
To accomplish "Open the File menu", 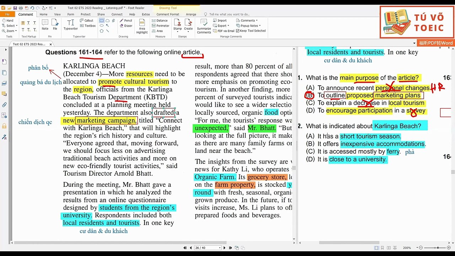I will 7,14.
